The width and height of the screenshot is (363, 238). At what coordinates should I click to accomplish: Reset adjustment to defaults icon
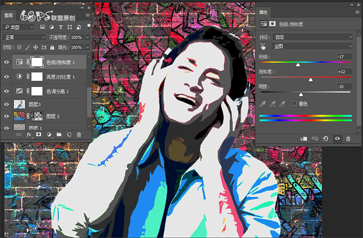325,139
